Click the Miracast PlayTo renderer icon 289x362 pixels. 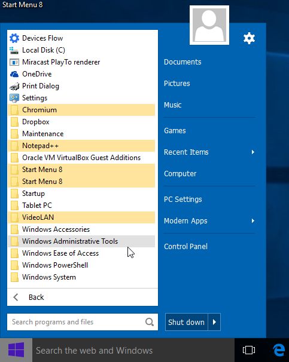(14, 62)
